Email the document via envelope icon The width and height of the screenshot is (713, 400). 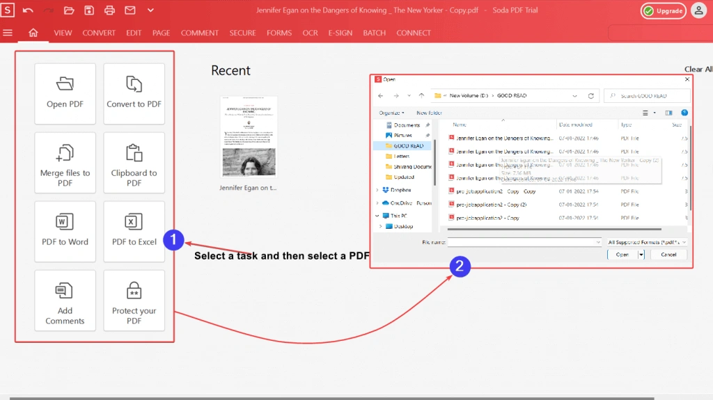(130, 10)
